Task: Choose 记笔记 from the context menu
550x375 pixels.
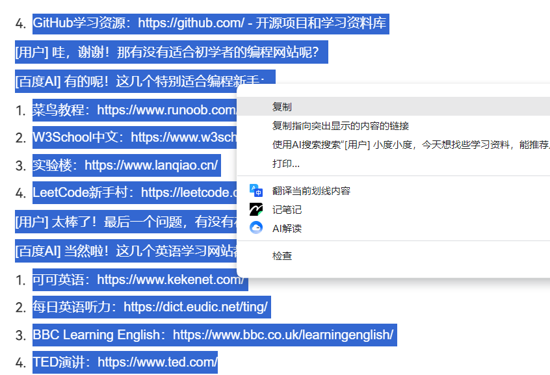Action: tap(393, 210)
